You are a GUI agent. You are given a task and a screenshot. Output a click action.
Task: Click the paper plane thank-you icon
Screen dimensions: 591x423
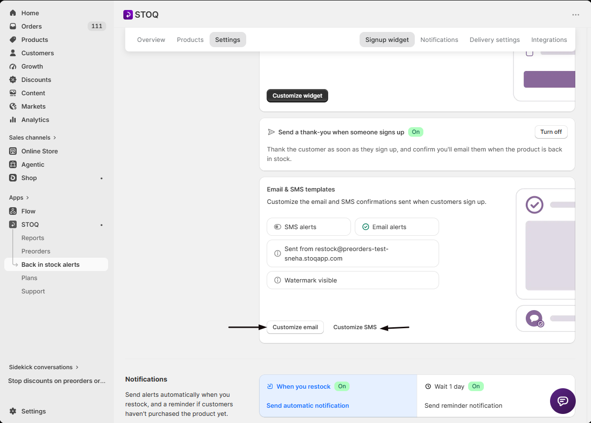point(271,132)
